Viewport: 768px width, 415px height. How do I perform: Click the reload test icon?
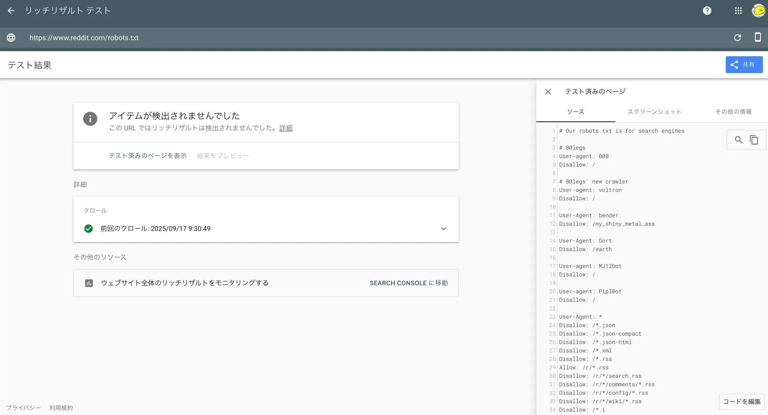[x=737, y=37]
